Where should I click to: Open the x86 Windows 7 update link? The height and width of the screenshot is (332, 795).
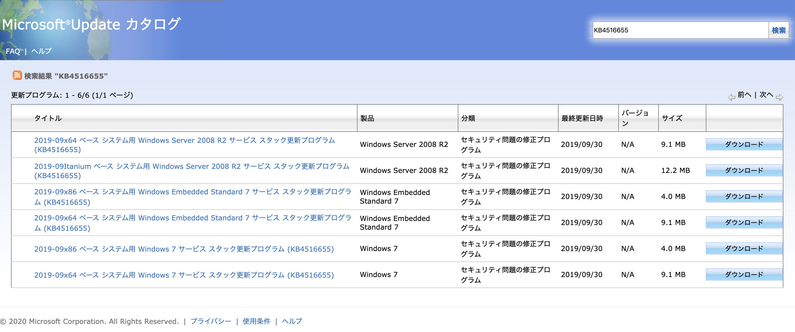pos(184,249)
